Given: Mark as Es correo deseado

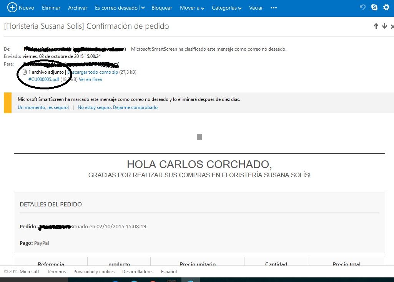Looking at the screenshot, I should click(116, 8).
